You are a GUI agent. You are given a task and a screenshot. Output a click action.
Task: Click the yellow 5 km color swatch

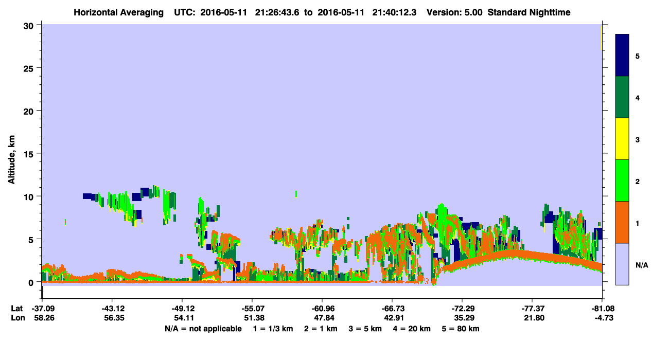click(x=622, y=139)
